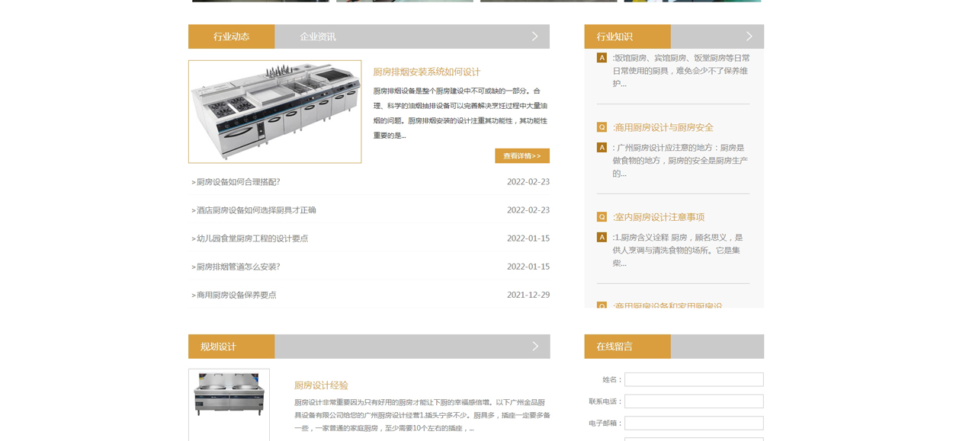Click the A icon beside 饭馆厨房、宾馆厨房
The height and width of the screenshot is (441, 953).
[602, 58]
